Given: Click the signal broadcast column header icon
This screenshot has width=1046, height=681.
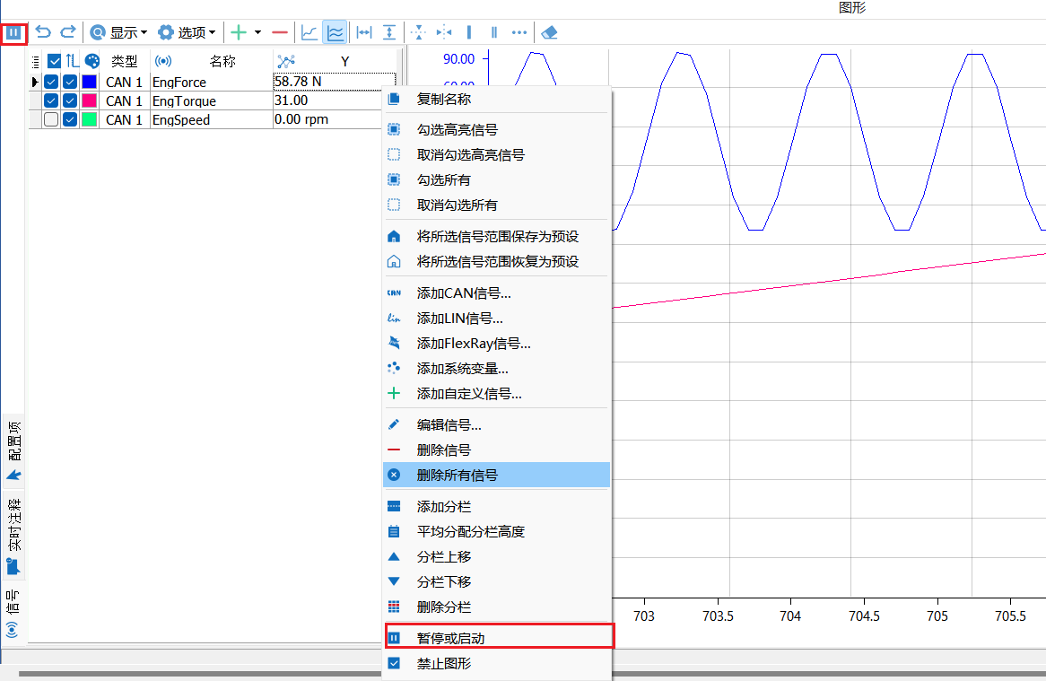Looking at the screenshot, I should tap(163, 61).
